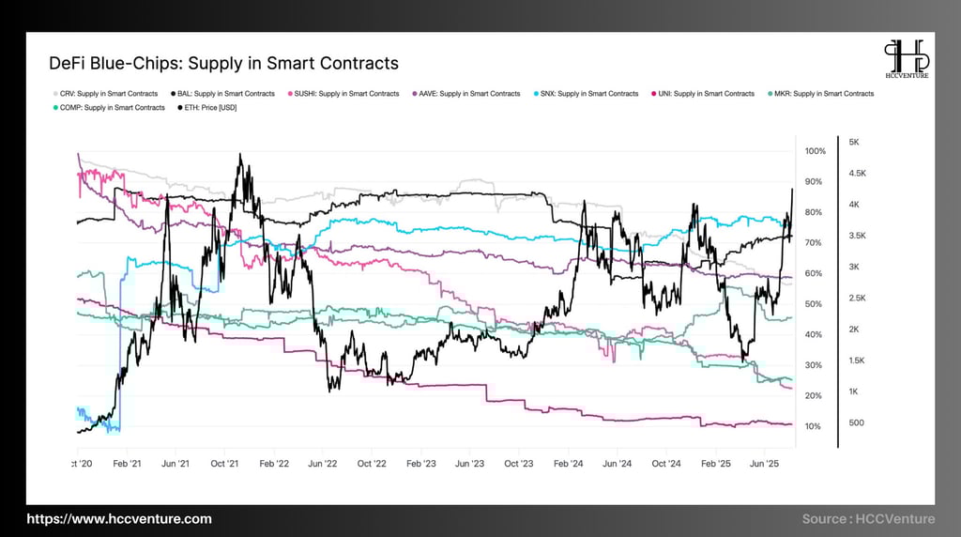Viewport: 961px width, 537px height.
Task: Select the Jun '25 date axis label
Action: click(764, 464)
